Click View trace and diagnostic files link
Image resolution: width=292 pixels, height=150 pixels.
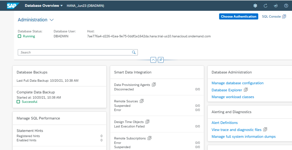236,130
